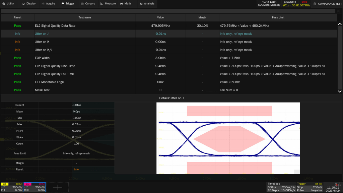Click the Compliance Test trash icon
The width and height of the screenshot is (343, 193).
click(x=315, y=4)
